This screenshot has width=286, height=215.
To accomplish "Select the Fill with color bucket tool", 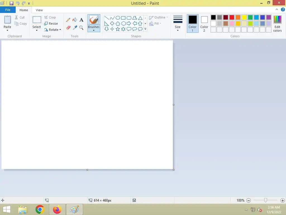I will 75,20.
